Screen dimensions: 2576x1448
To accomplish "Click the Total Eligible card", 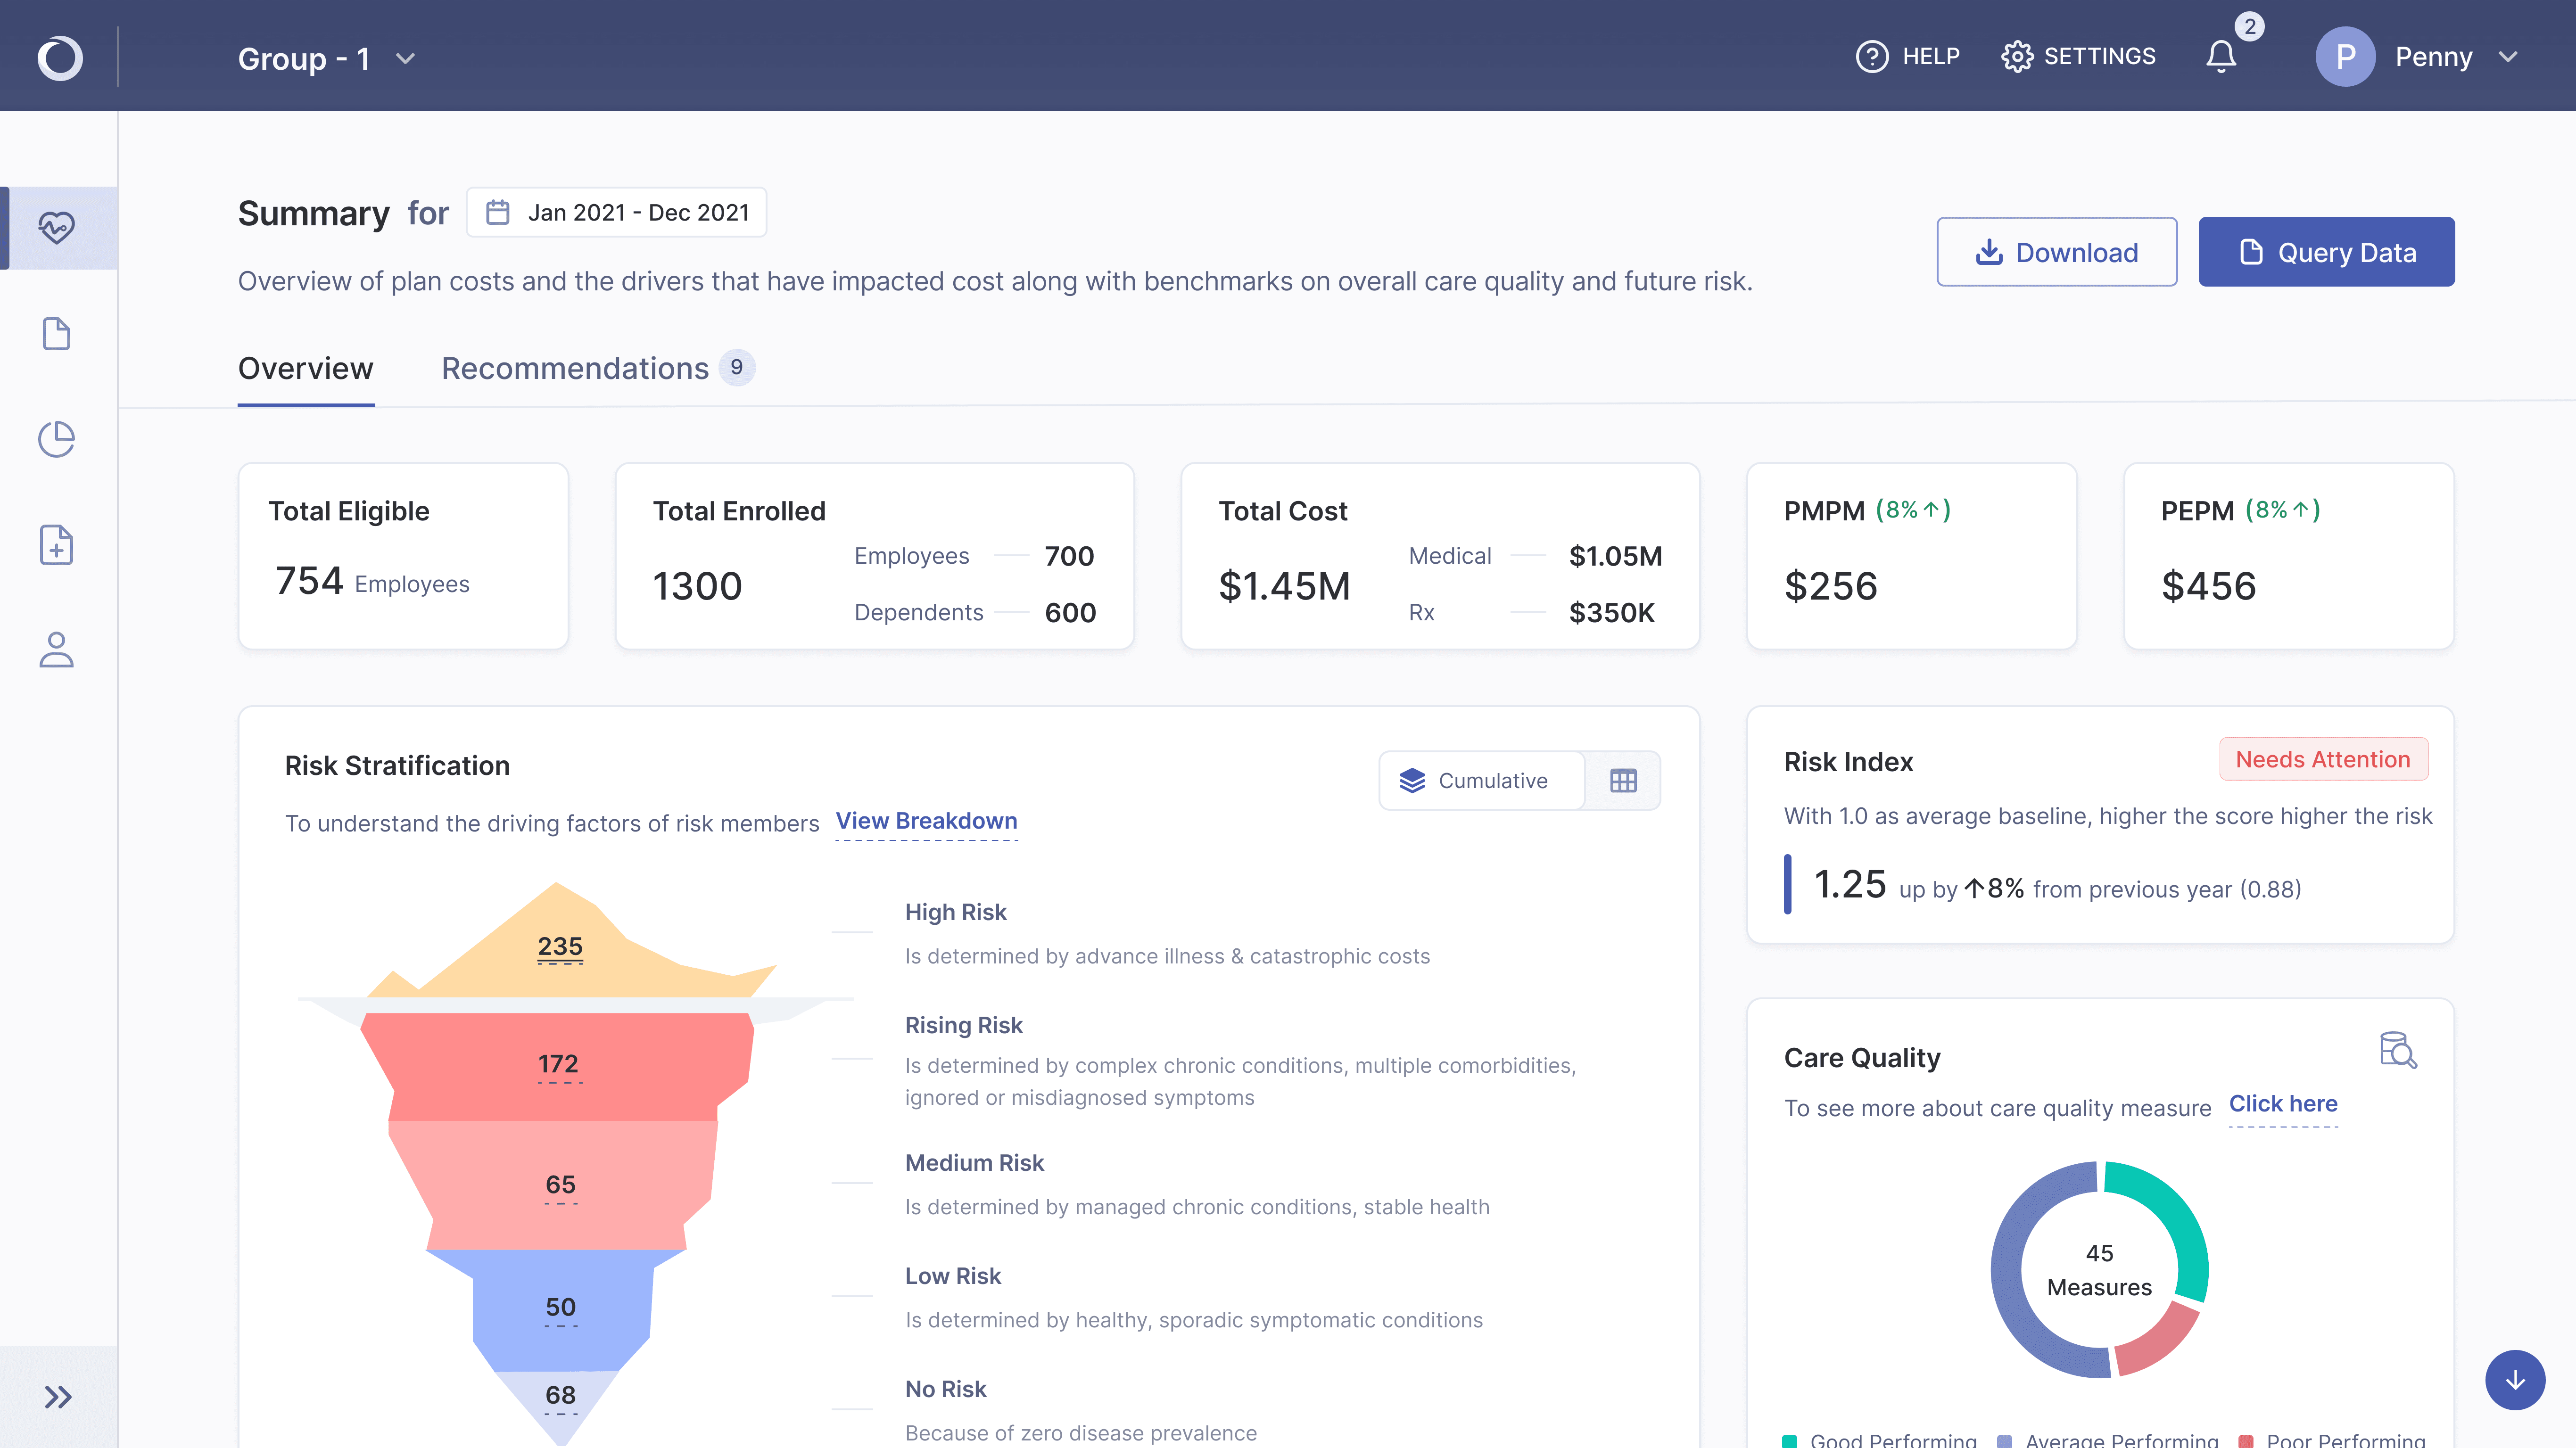I will coord(403,556).
